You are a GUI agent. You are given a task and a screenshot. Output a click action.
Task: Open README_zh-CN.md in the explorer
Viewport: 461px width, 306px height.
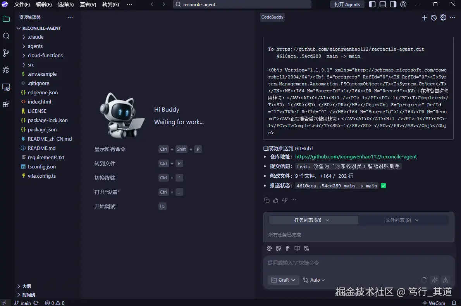[x=50, y=139]
